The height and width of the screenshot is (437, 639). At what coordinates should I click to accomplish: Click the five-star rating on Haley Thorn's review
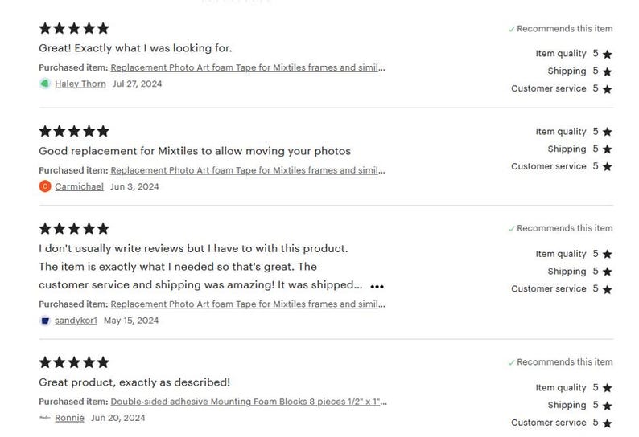[x=74, y=28]
